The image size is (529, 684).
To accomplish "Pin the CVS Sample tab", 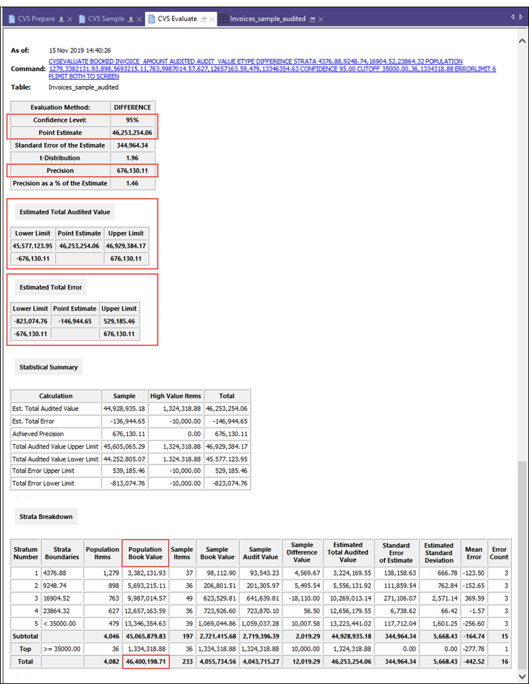I will tap(130, 20).
